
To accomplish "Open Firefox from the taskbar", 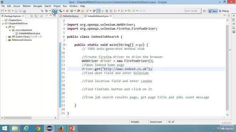I will pyautogui.click(x=60, y=128).
